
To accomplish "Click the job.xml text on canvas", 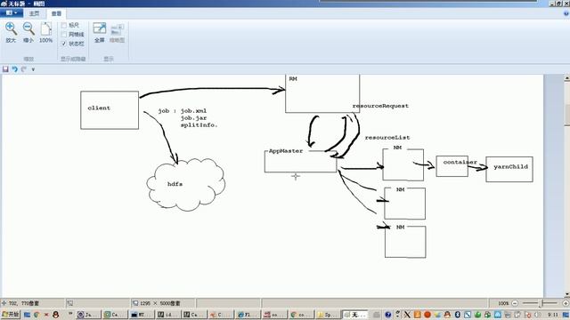I will [x=193, y=111].
